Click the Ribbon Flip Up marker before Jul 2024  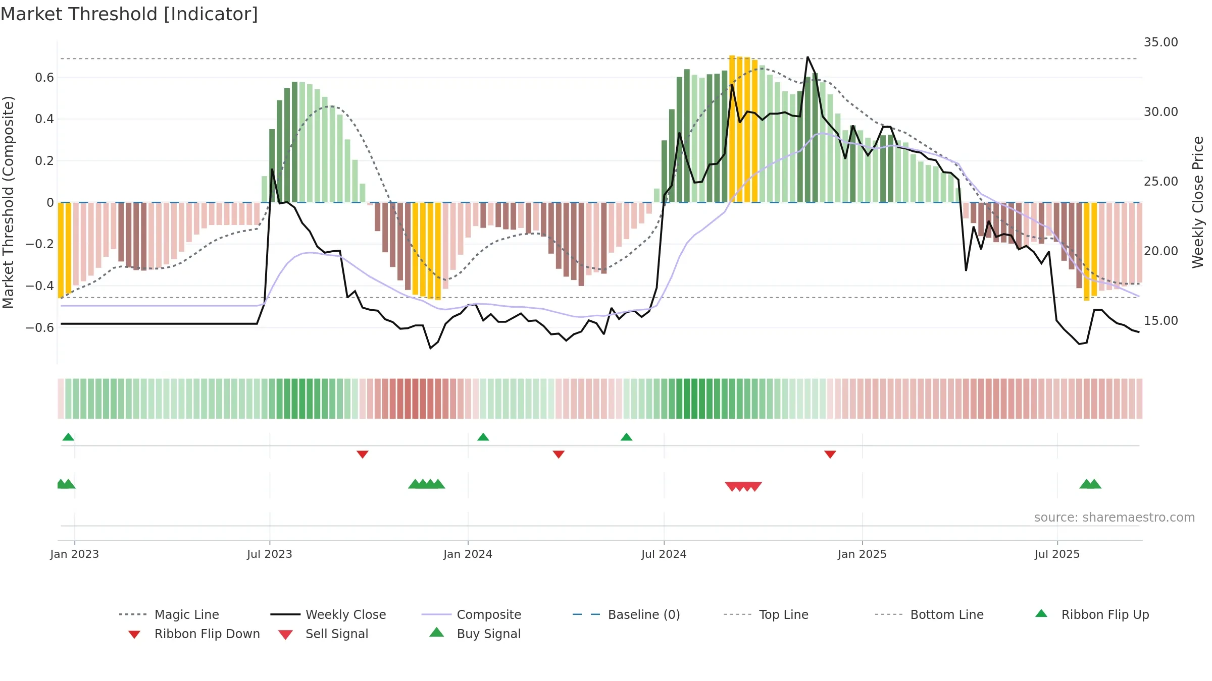pos(626,437)
